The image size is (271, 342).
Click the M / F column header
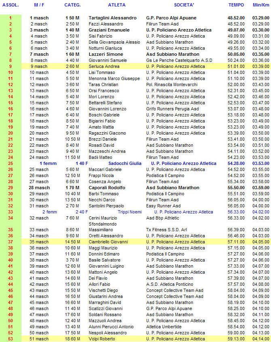[x=39, y=5]
